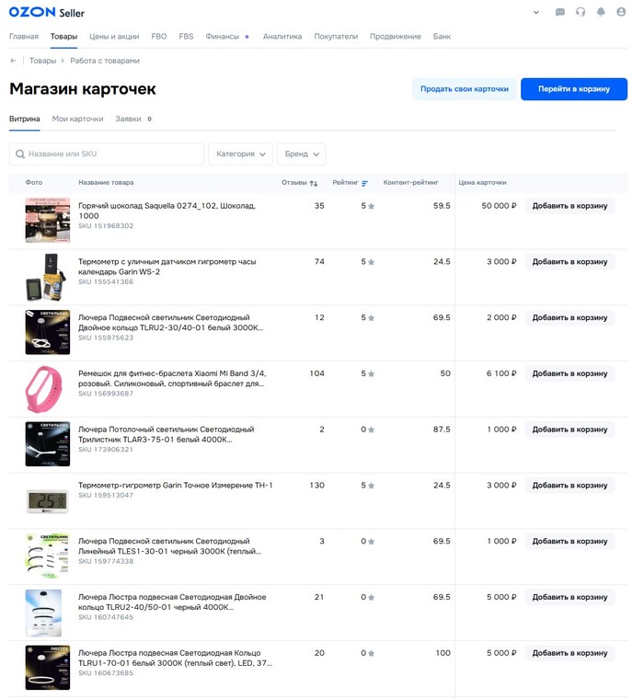644x699 pixels.
Task: Switch to the Заявки tab
Action: [x=129, y=119]
